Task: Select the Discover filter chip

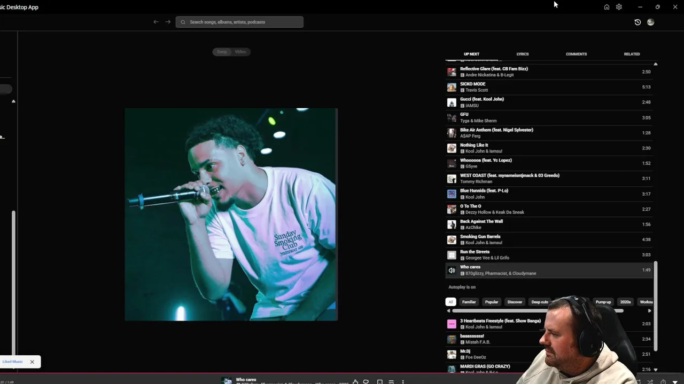Action: pos(515,302)
